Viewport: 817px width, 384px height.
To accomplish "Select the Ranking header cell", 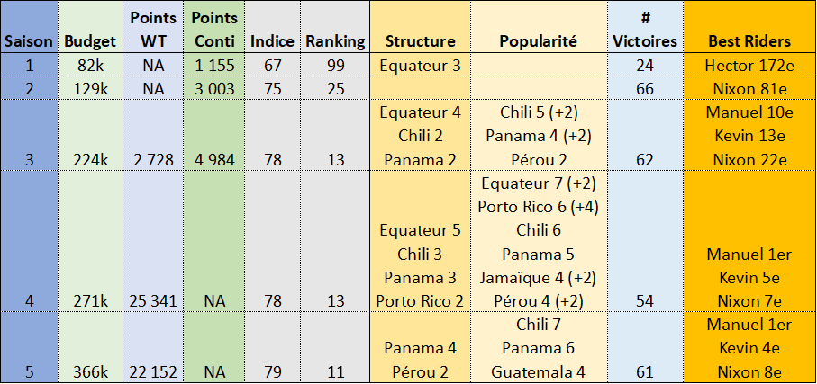I will pos(335,41).
